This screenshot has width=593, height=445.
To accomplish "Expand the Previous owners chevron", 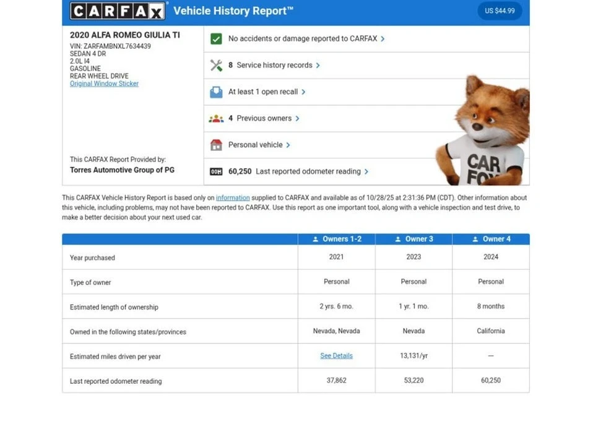I will 297,118.
